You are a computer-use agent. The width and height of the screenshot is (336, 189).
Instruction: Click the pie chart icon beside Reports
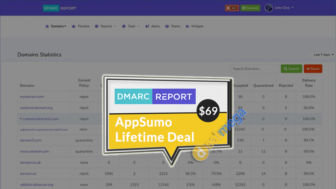[97, 26]
